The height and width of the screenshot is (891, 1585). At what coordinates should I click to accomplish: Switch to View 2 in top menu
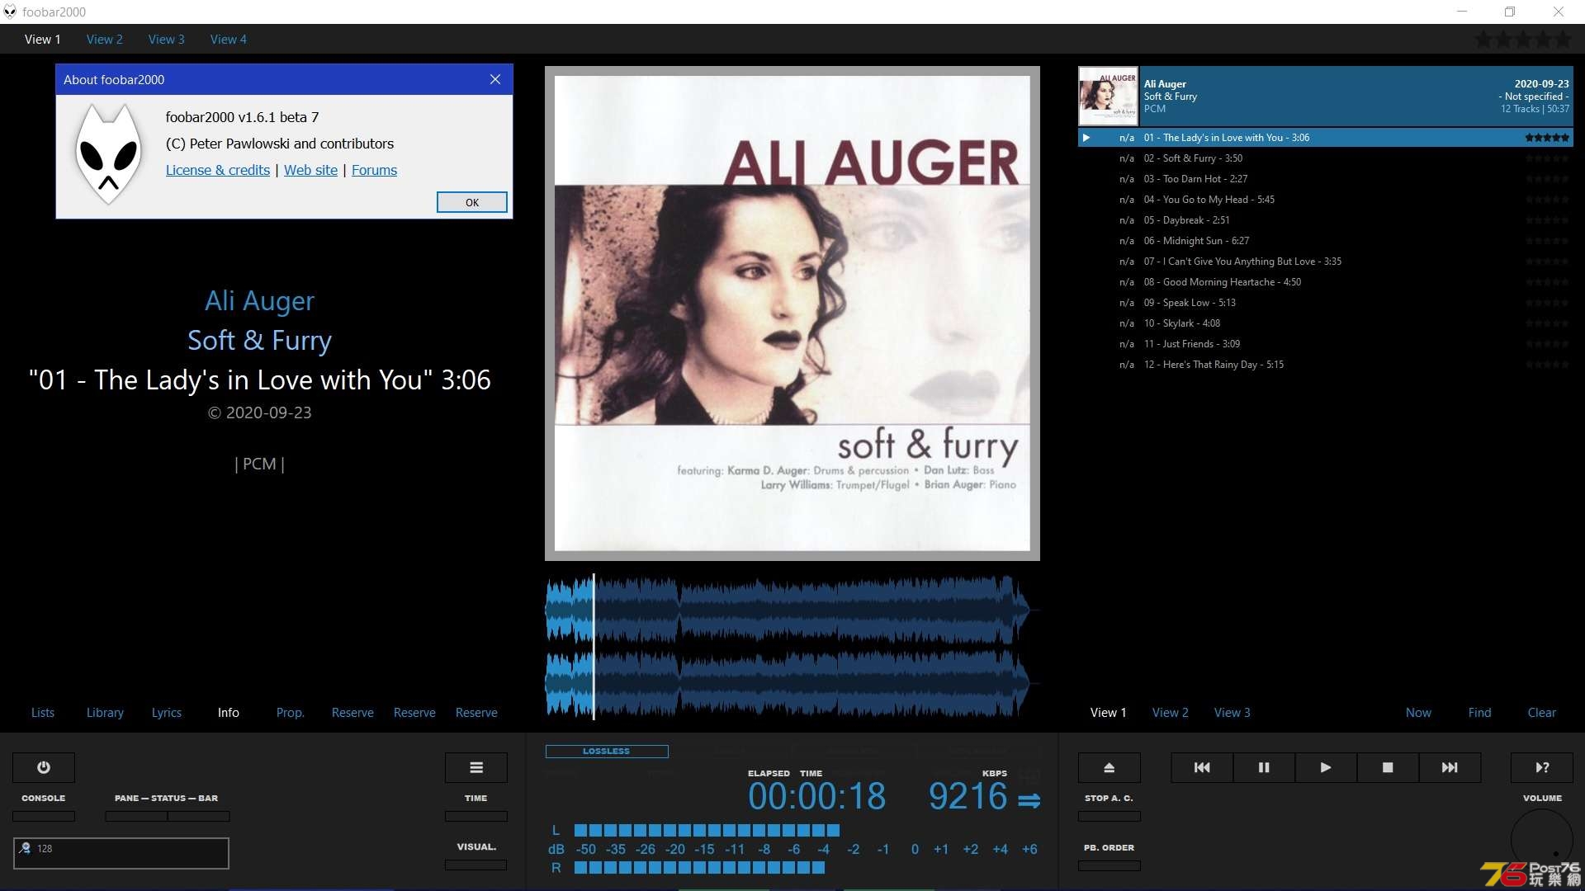pyautogui.click(x=104, y=39)
